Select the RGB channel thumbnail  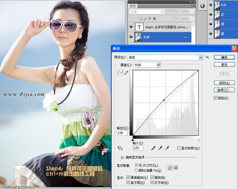[x=217, y=5]
